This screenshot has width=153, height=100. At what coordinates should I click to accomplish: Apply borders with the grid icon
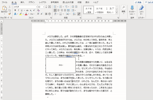coord(61,14)
